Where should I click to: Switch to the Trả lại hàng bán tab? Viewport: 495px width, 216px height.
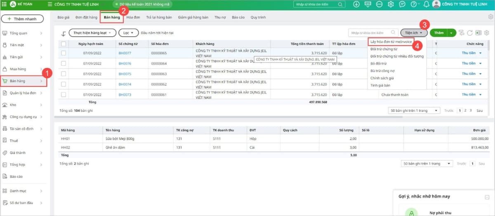[x=159, y=18]
